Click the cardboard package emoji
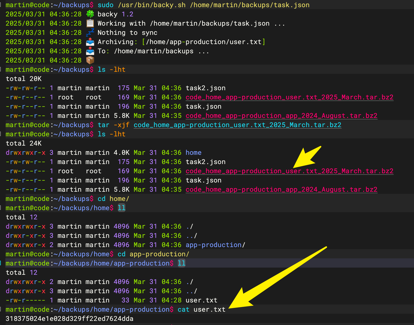414x325 pixels. tap(90, 60)
